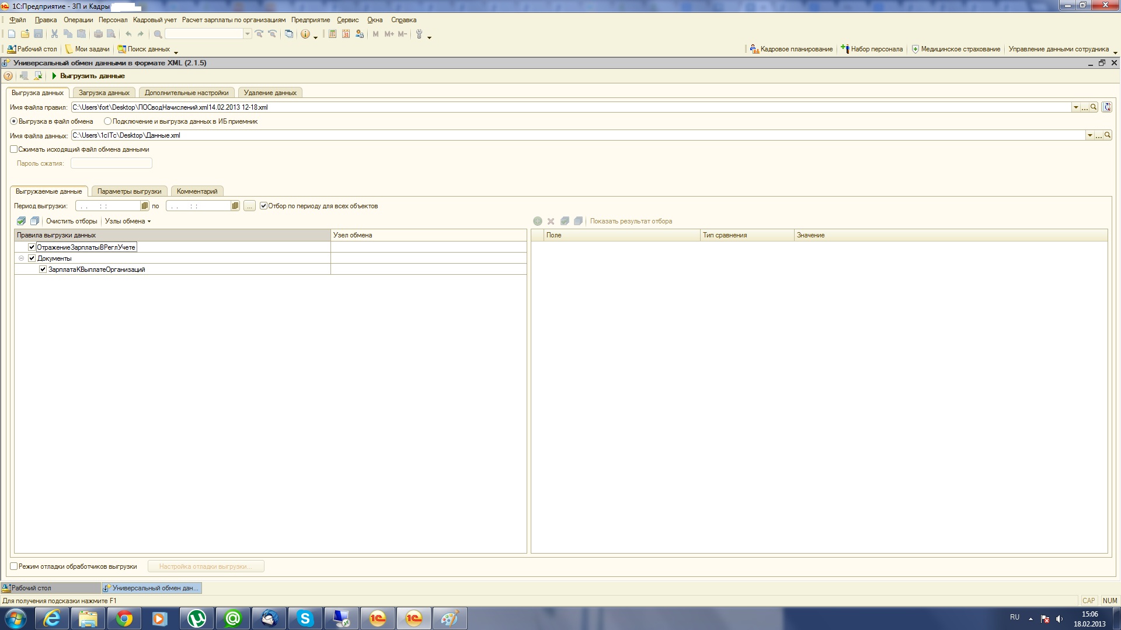The image size is (1121, 630).
Task: Click the magnifier beside Имя файла правил
Action: click(1094, 107)
